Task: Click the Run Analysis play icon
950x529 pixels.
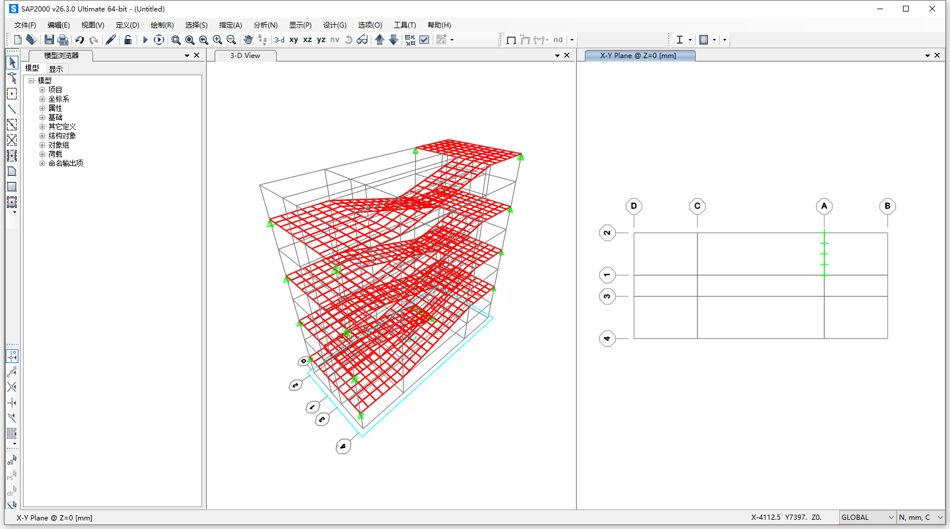Action: 145,40
